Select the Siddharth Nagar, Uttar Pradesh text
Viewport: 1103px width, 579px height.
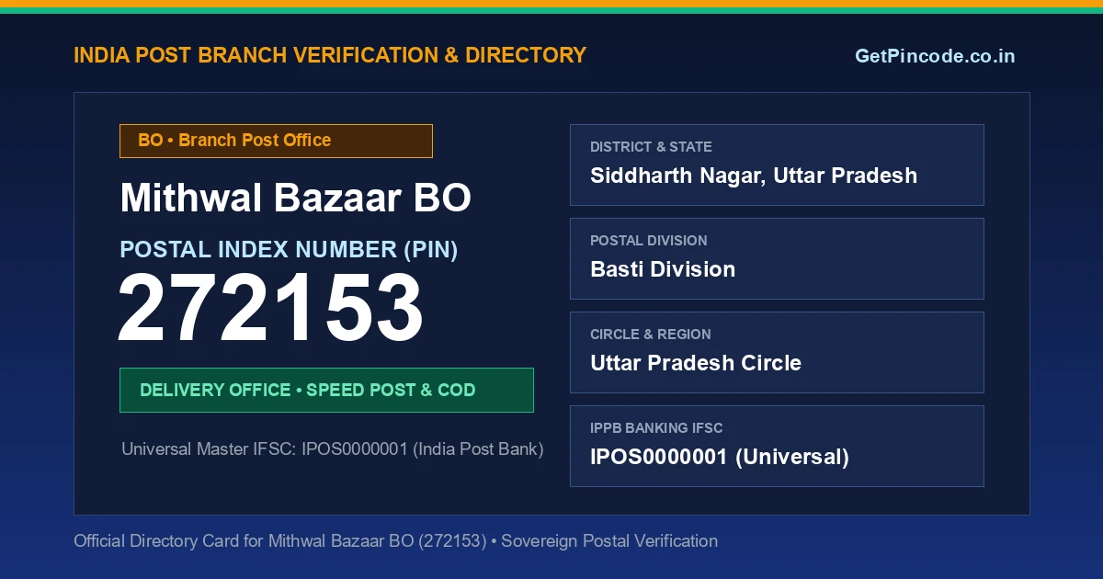click(754, 176)
